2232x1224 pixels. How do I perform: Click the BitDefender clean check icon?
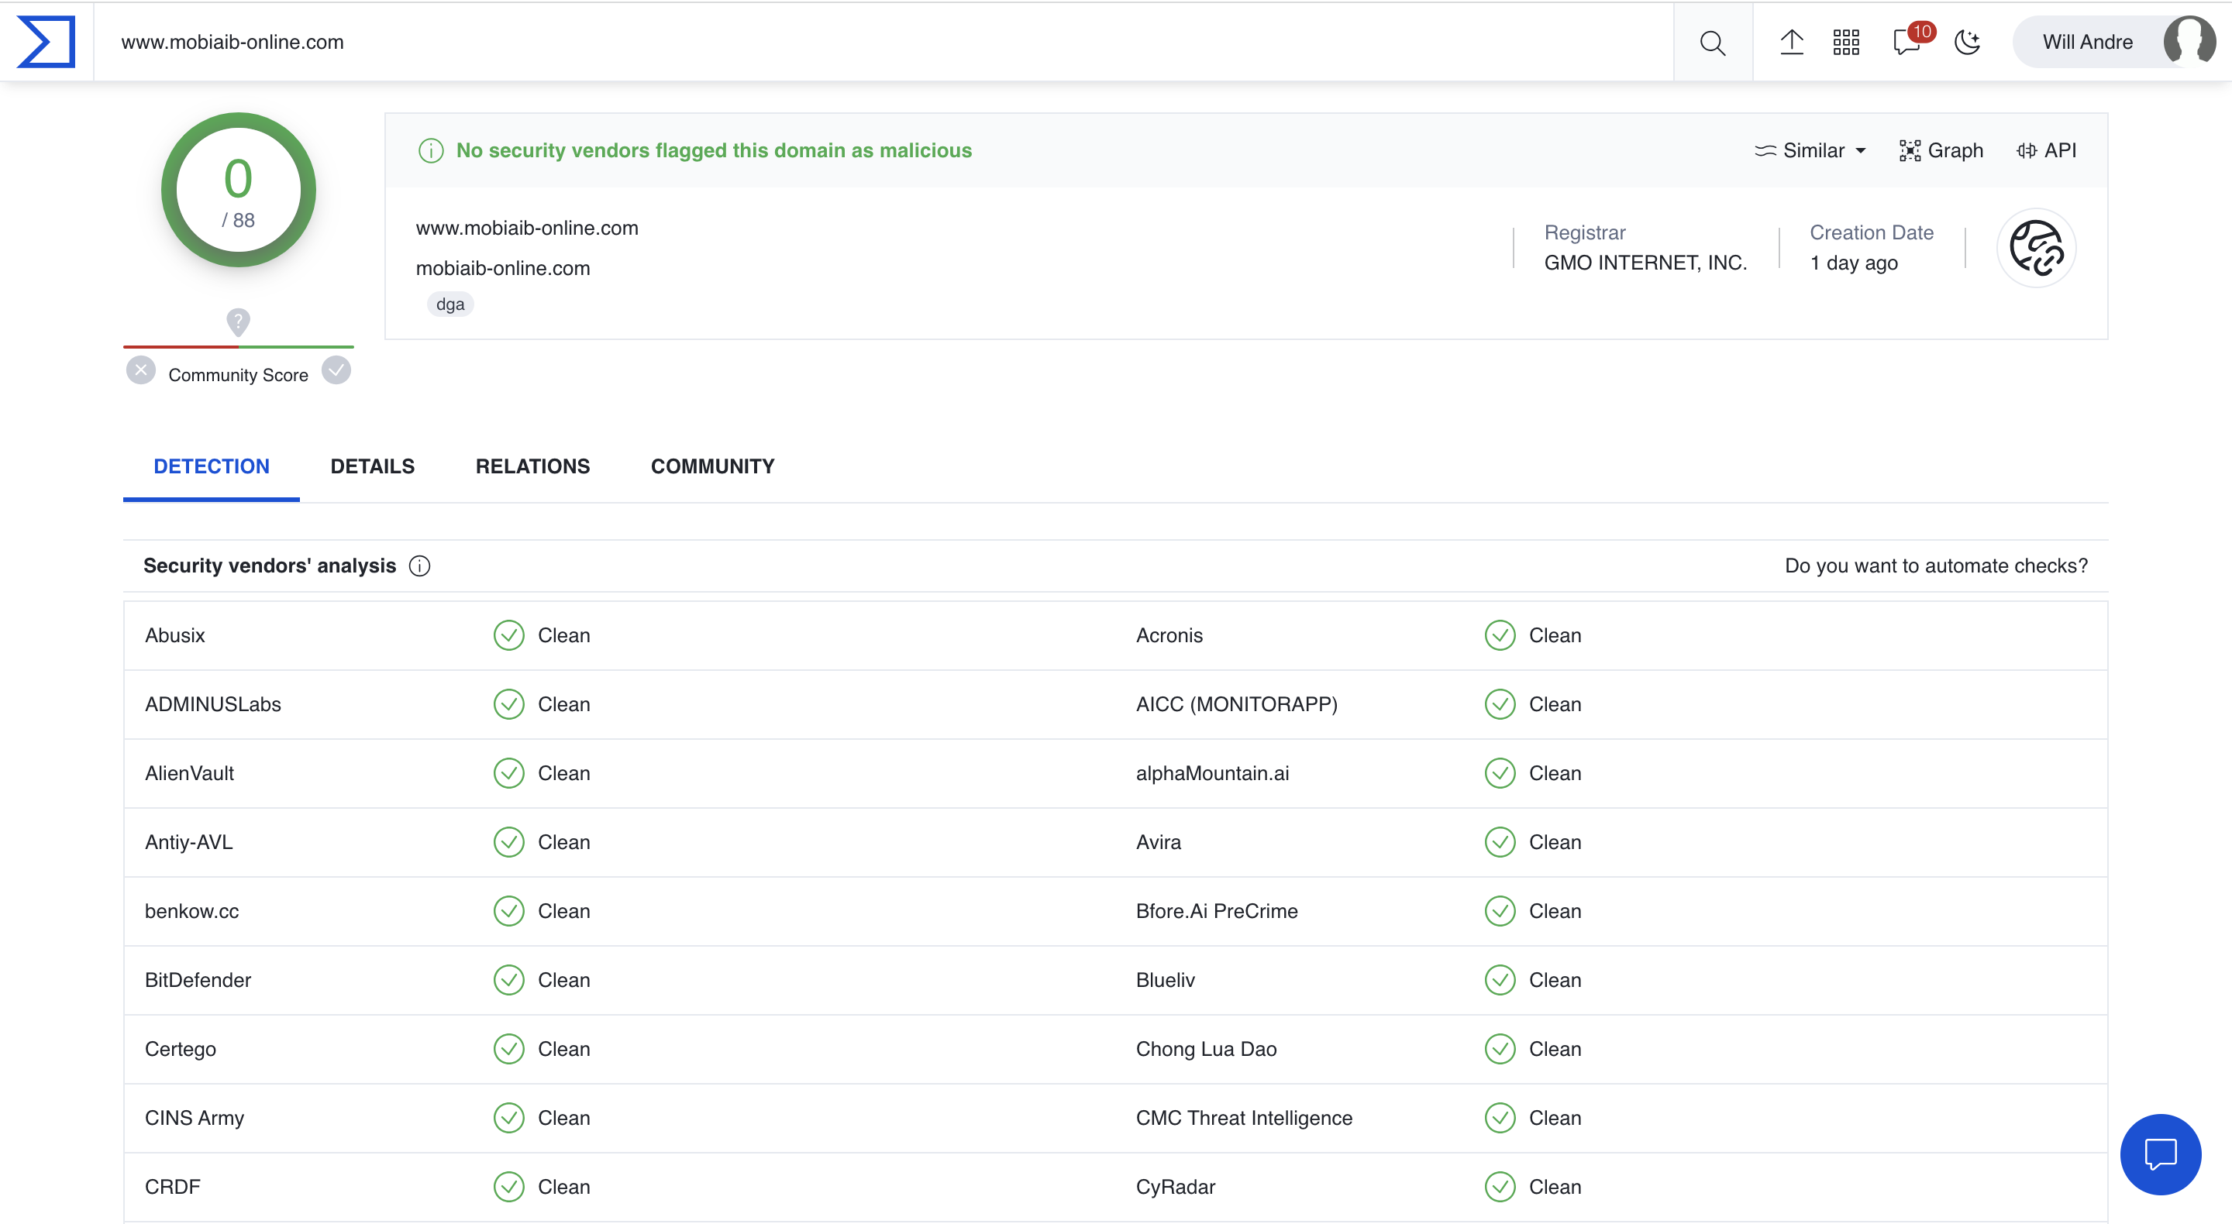pos(508,980)
